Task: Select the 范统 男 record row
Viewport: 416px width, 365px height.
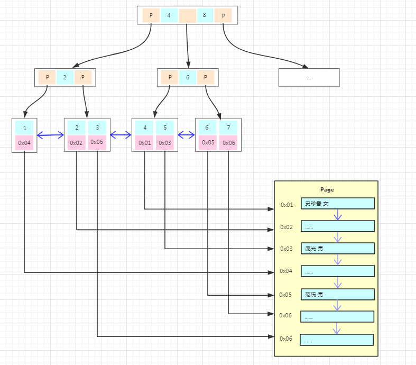Action: coord(338,295)
